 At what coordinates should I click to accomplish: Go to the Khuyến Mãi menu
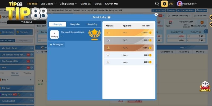(x=112, y=4)
